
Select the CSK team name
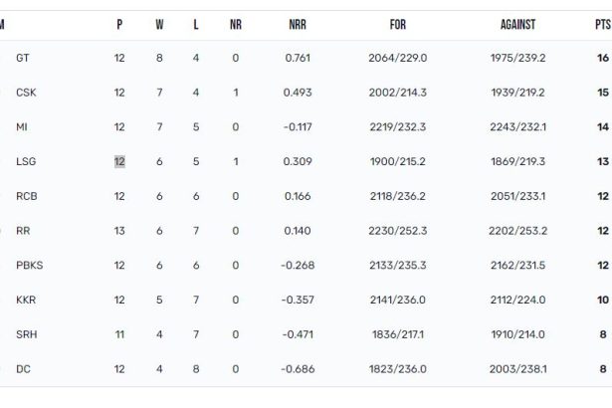pos(26,93)
